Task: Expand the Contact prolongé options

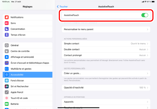Action: point(106,55)
